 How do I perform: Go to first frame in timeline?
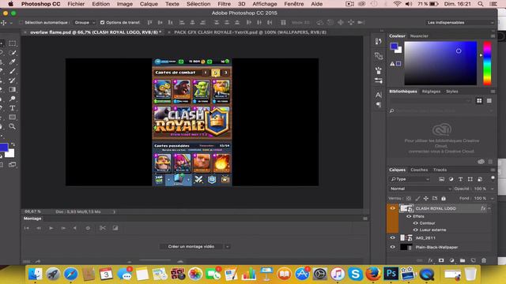pyautogui.click(x=26, y=228)
